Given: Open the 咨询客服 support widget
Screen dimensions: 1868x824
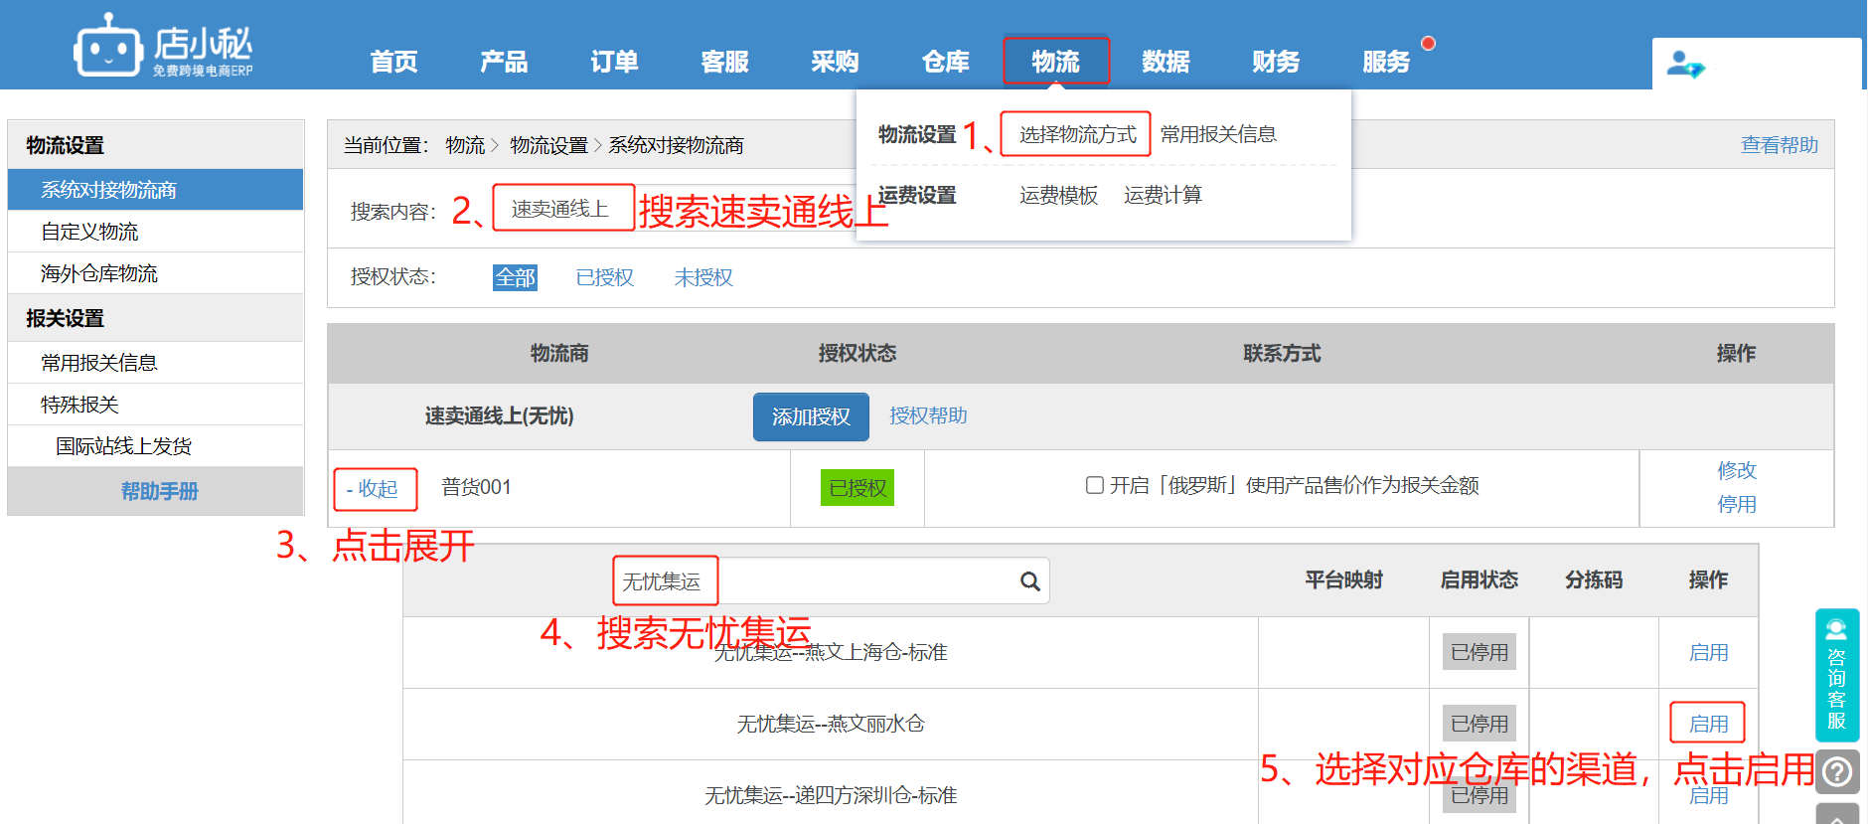Looking at the screenshot, I should (x=1837, y=675).
